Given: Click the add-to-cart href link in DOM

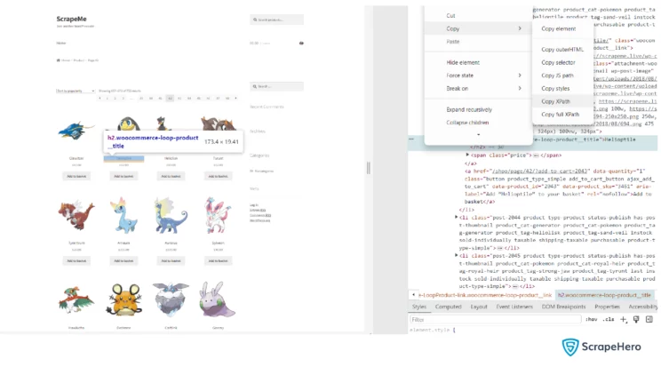Looking at the screenshot, I should (539, 172).
